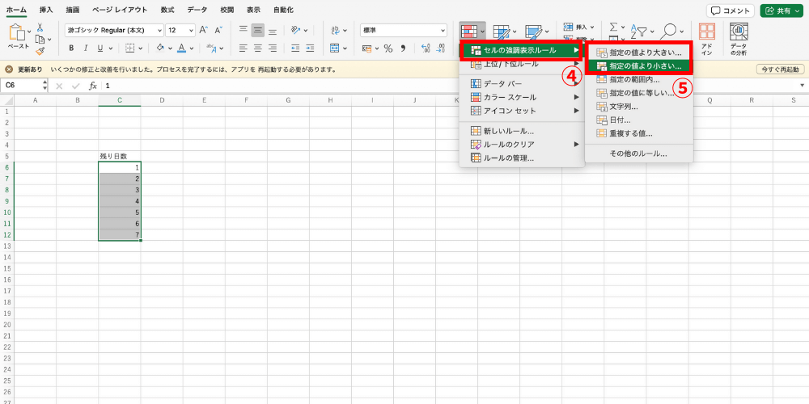Click the Find magnifier icon

click(x=670, y=32)
